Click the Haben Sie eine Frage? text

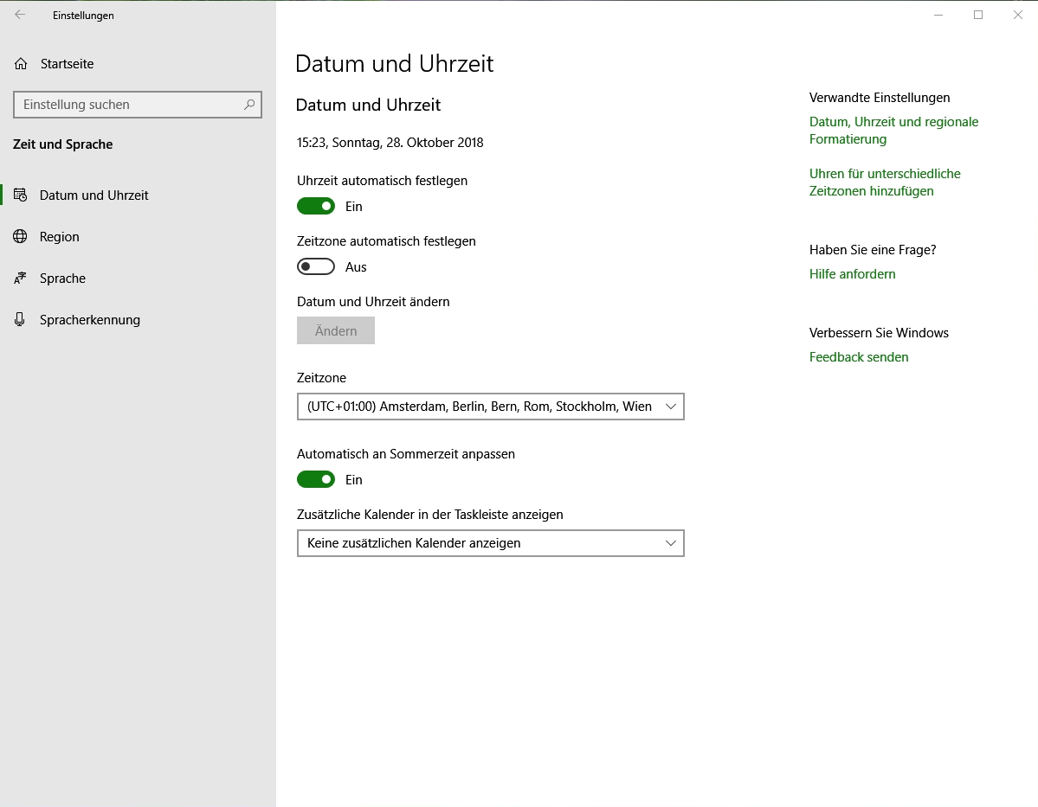873,249
